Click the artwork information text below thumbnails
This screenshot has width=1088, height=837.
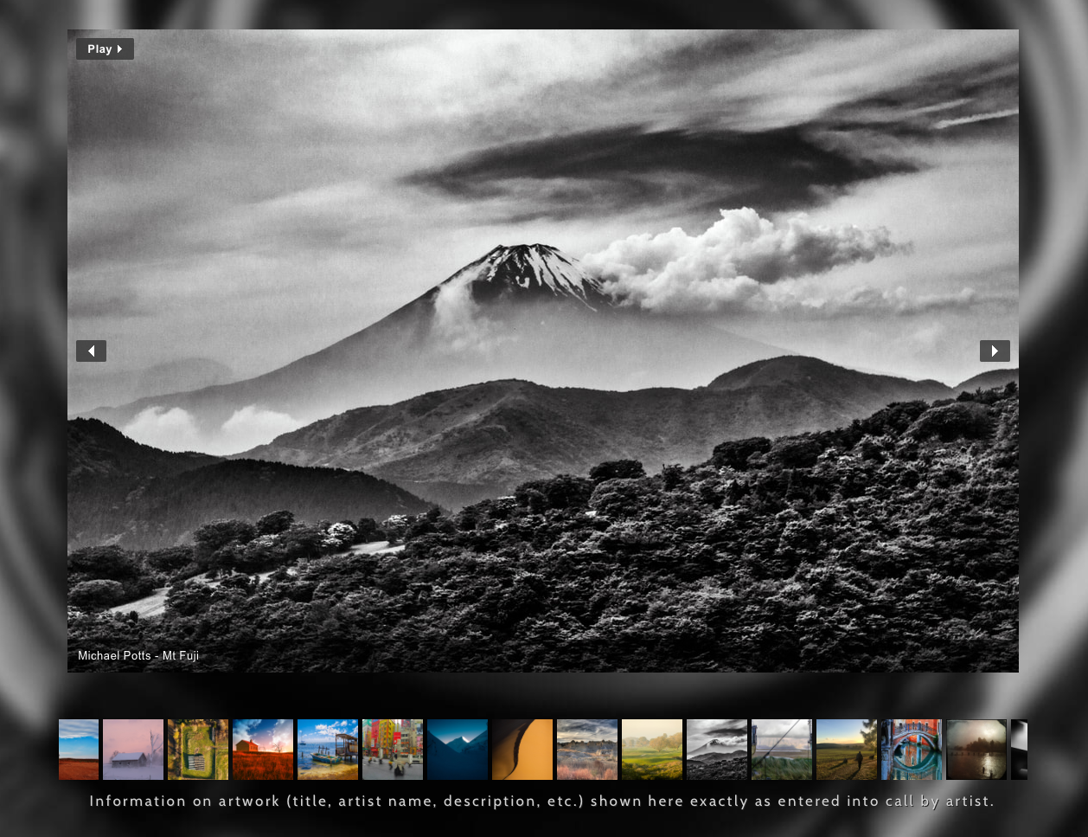(x=543, y=802)
